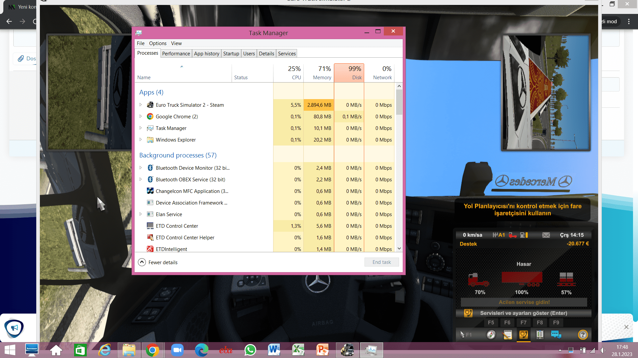Open Zoom from the taskbar
Viewport: 638px width, 358px height.
(x=177, y=350)
